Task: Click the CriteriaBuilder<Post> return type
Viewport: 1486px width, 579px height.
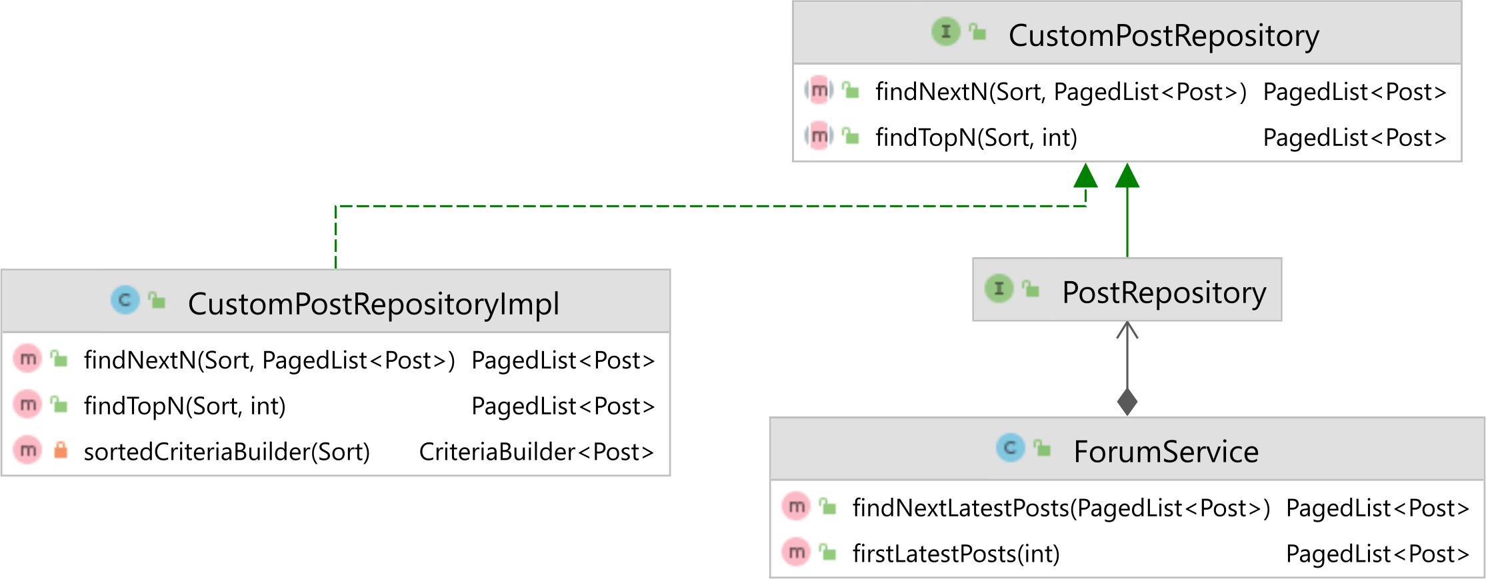Action: (x=536, y=452)
